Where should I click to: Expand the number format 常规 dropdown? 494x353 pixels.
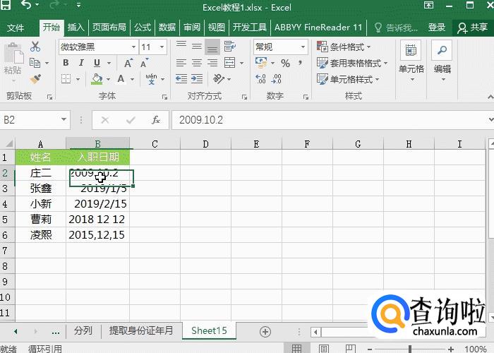tap(280, 47)
